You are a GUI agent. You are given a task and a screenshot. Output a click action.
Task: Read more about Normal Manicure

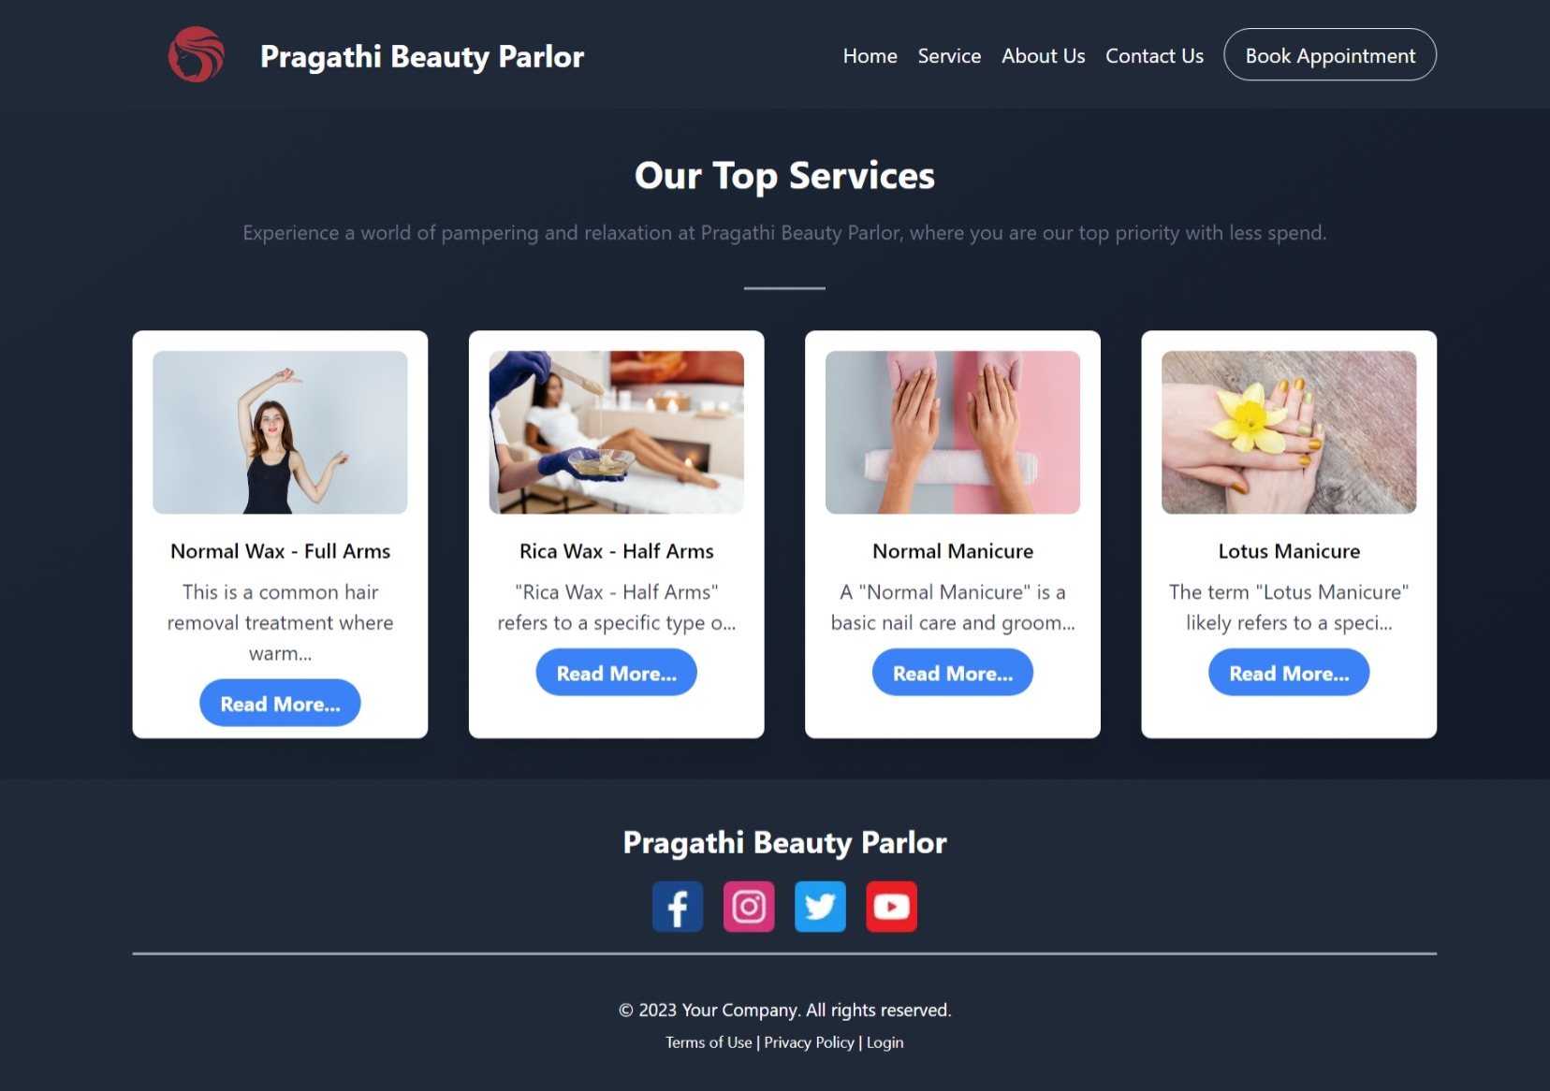coord(953,673)
